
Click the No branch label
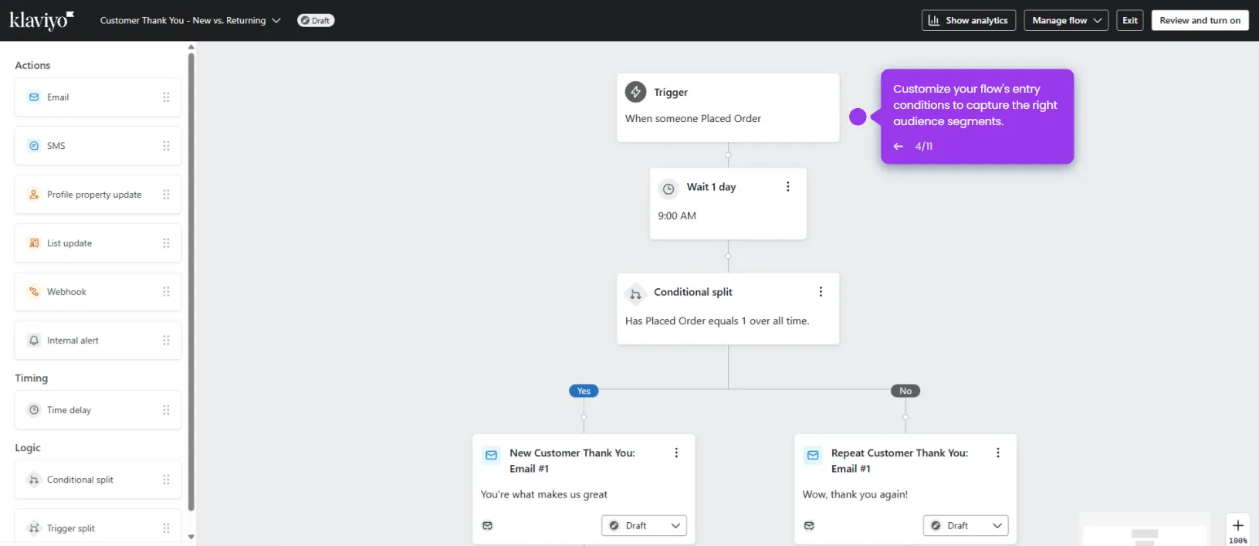(905, 391)
